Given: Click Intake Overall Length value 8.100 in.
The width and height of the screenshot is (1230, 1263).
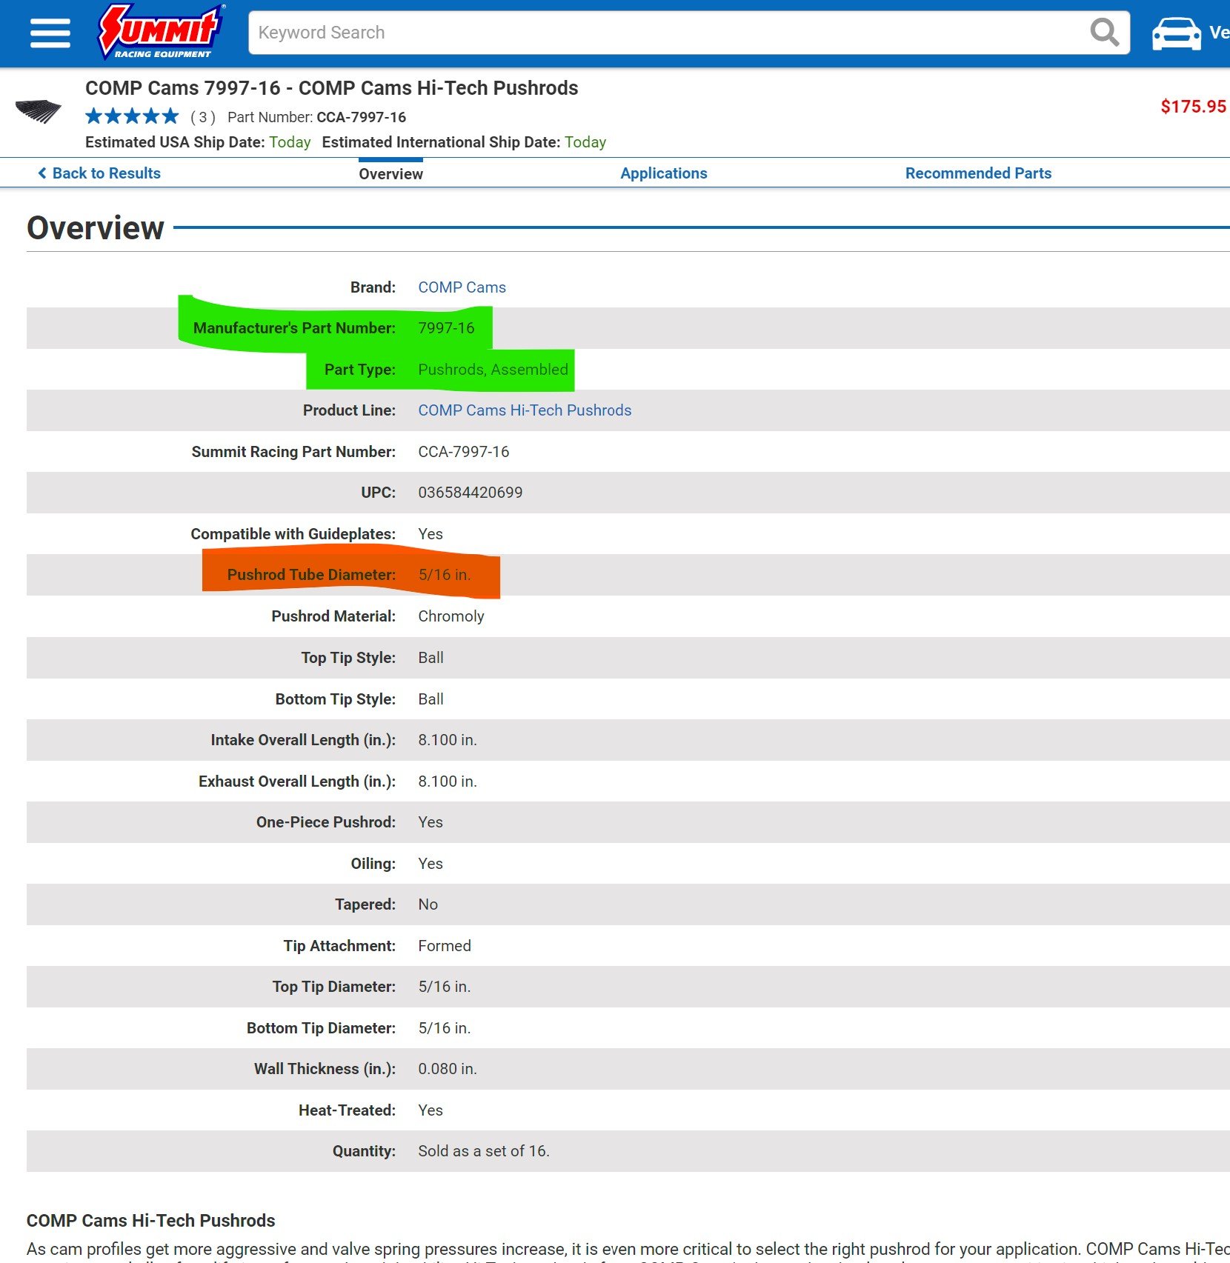Looking at the screenshot, I should [447, 740].
